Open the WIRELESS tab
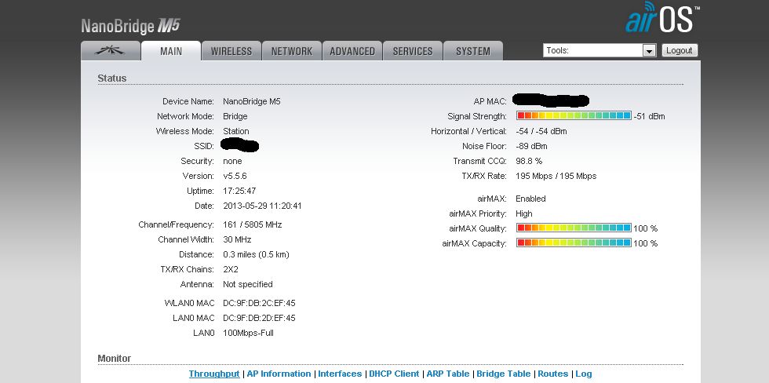Viewport: 769px width, 383px height. click(231, 50)
